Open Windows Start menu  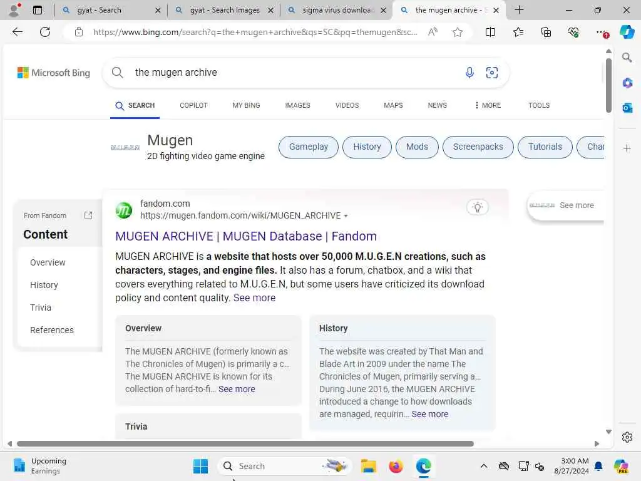click(x=200, y=466)
